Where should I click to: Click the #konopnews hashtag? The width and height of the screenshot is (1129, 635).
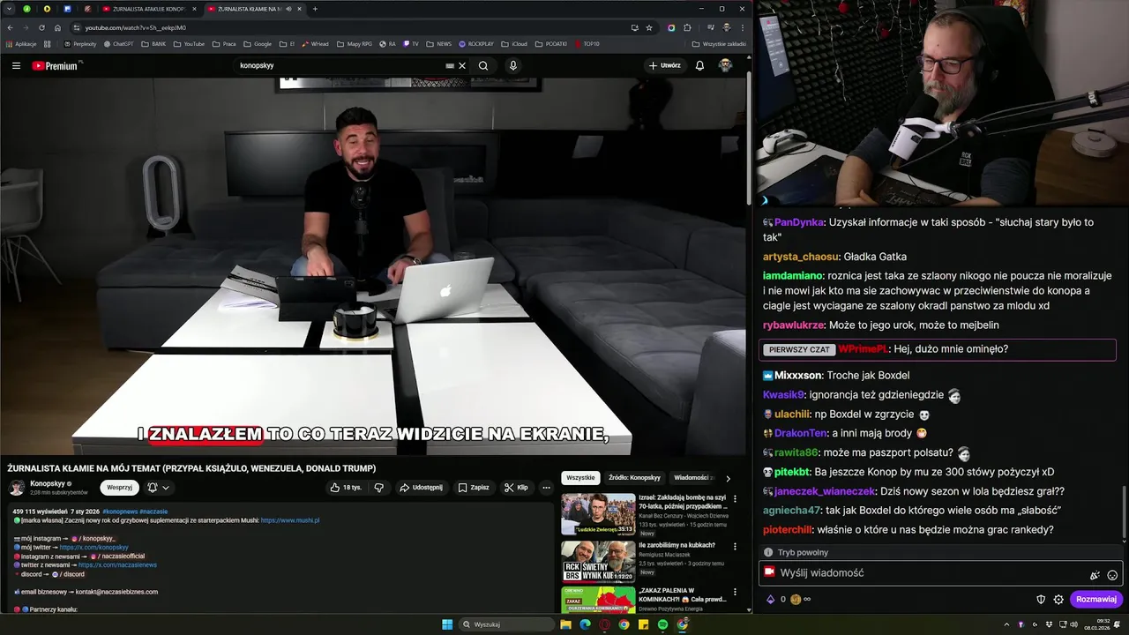120,512
